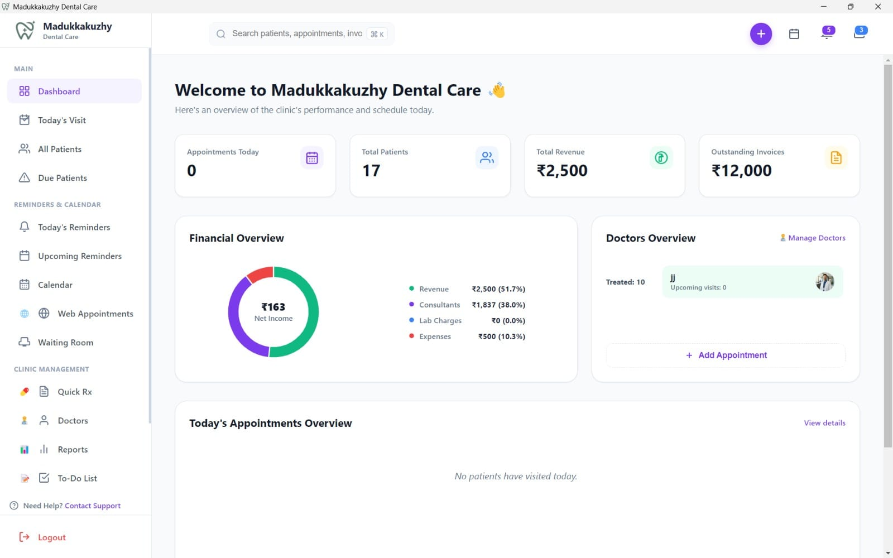Click the ⌘ K shortcut badge

pos(377,34)
